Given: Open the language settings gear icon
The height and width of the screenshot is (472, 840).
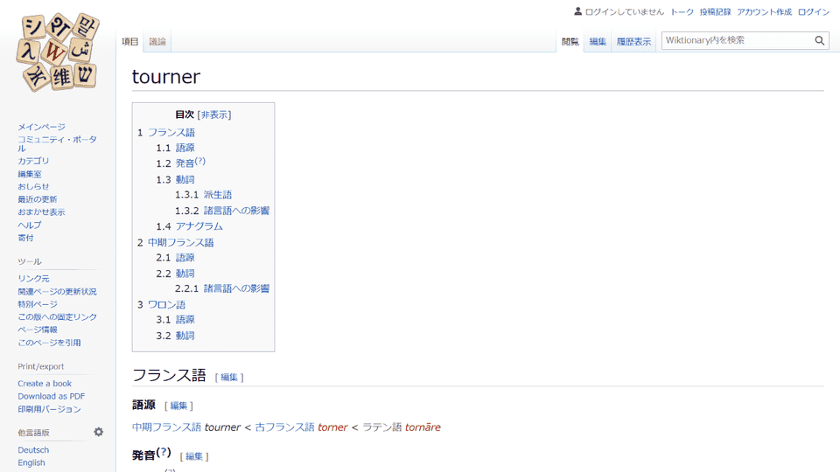Looking at the screenshot, I should 99,432.
